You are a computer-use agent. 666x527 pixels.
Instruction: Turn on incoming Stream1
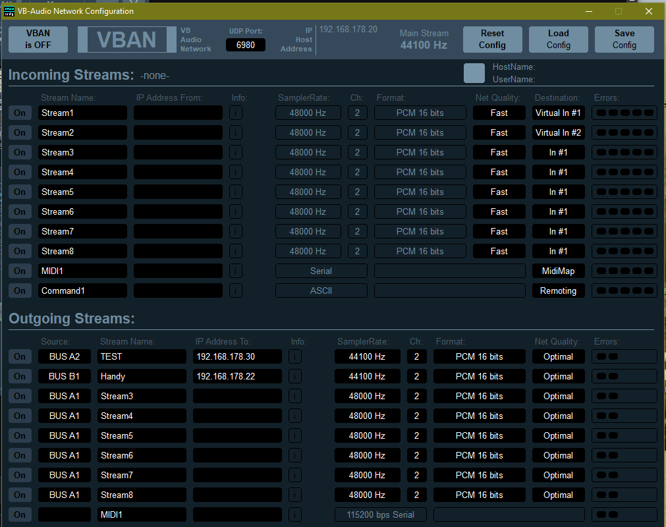[x=20, y=113]
